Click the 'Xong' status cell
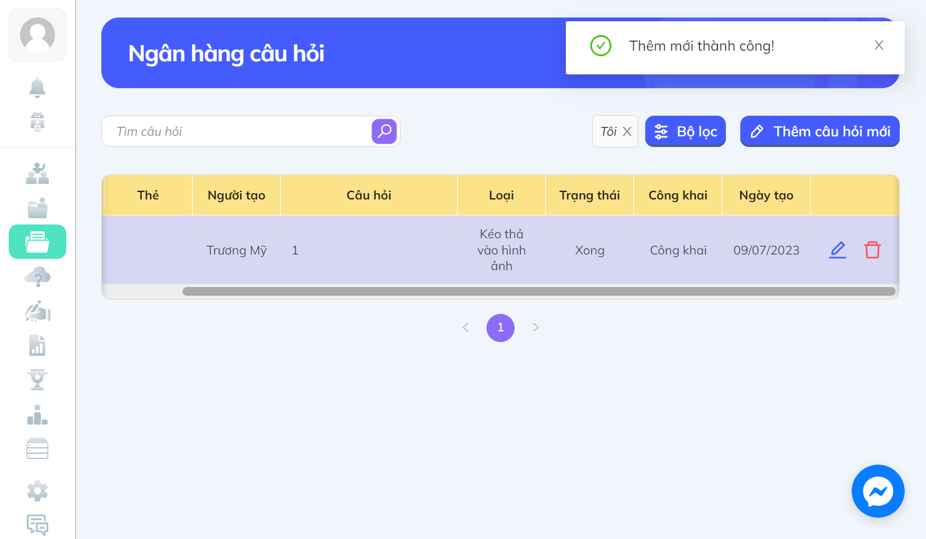This screenshot has height=539, width=926. 590,250
